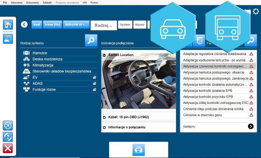Go to next page with Następny arrow

pos(251,126)
